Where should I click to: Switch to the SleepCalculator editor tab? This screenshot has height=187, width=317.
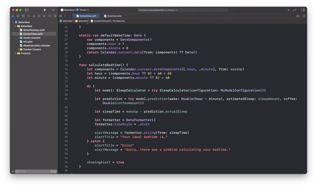(x=113, y=16)
